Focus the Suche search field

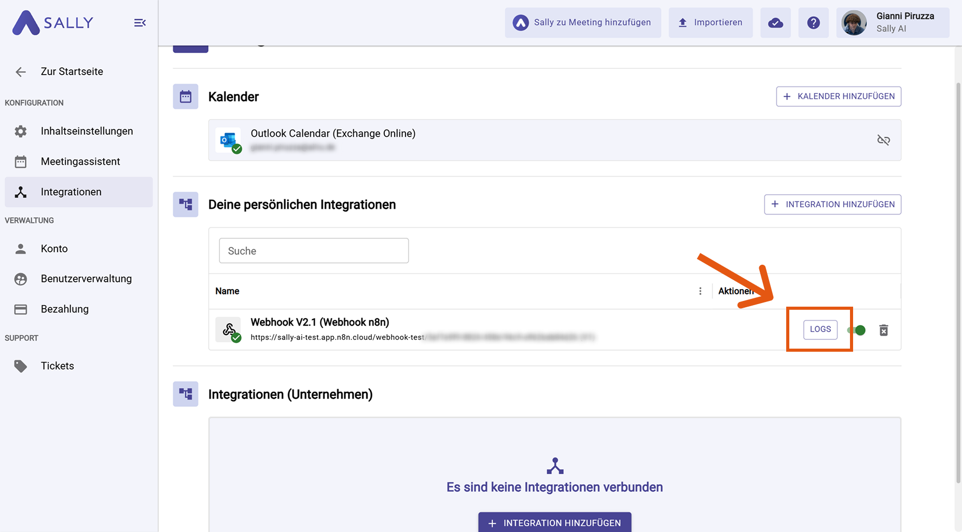(x=314, y=251)
